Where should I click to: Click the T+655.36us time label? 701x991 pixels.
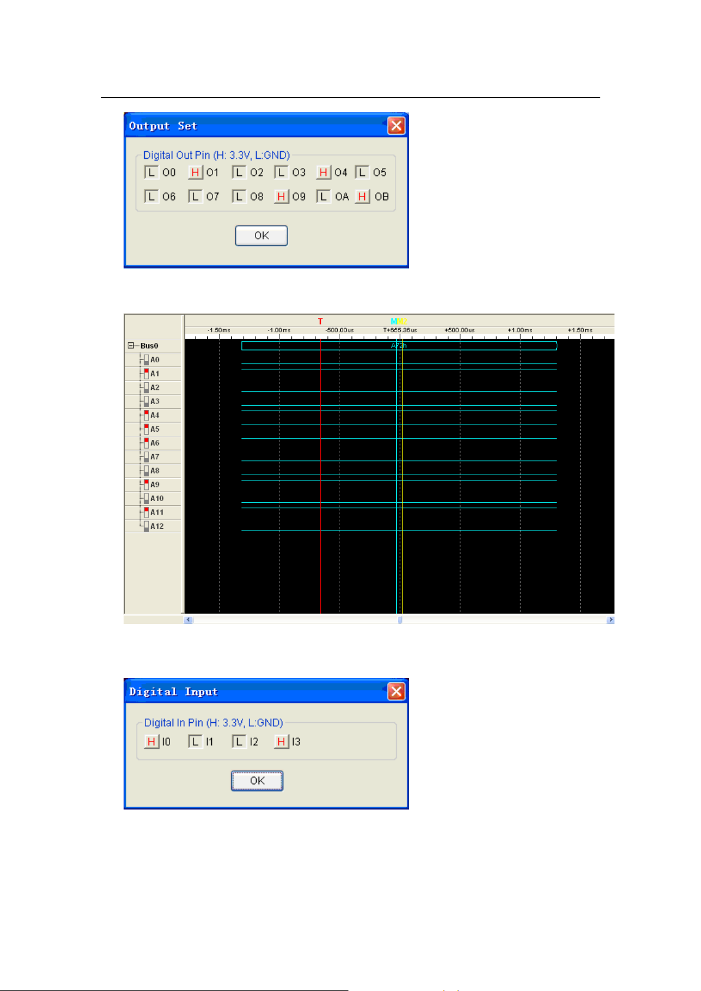tap(400, 331)
